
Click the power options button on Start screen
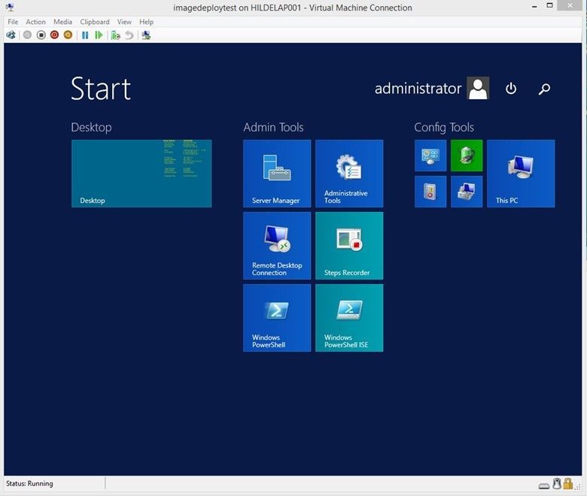(511, 89)
